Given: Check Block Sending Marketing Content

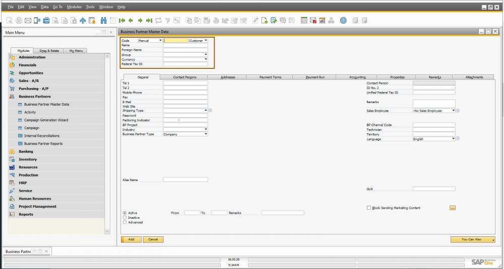Looking at the screenshot, I should tap(369, 208).
